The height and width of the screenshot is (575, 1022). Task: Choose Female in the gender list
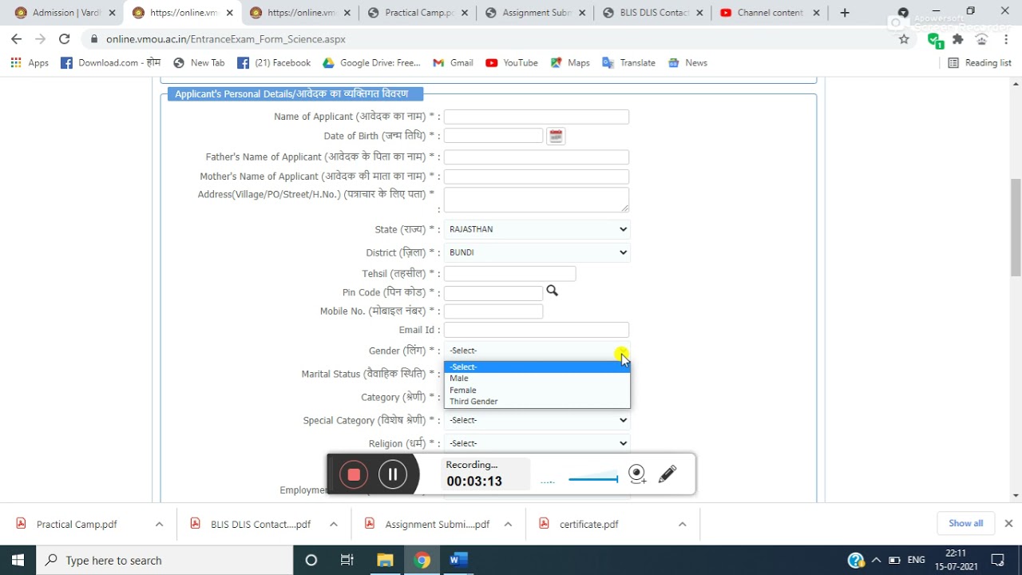[537, 390]
